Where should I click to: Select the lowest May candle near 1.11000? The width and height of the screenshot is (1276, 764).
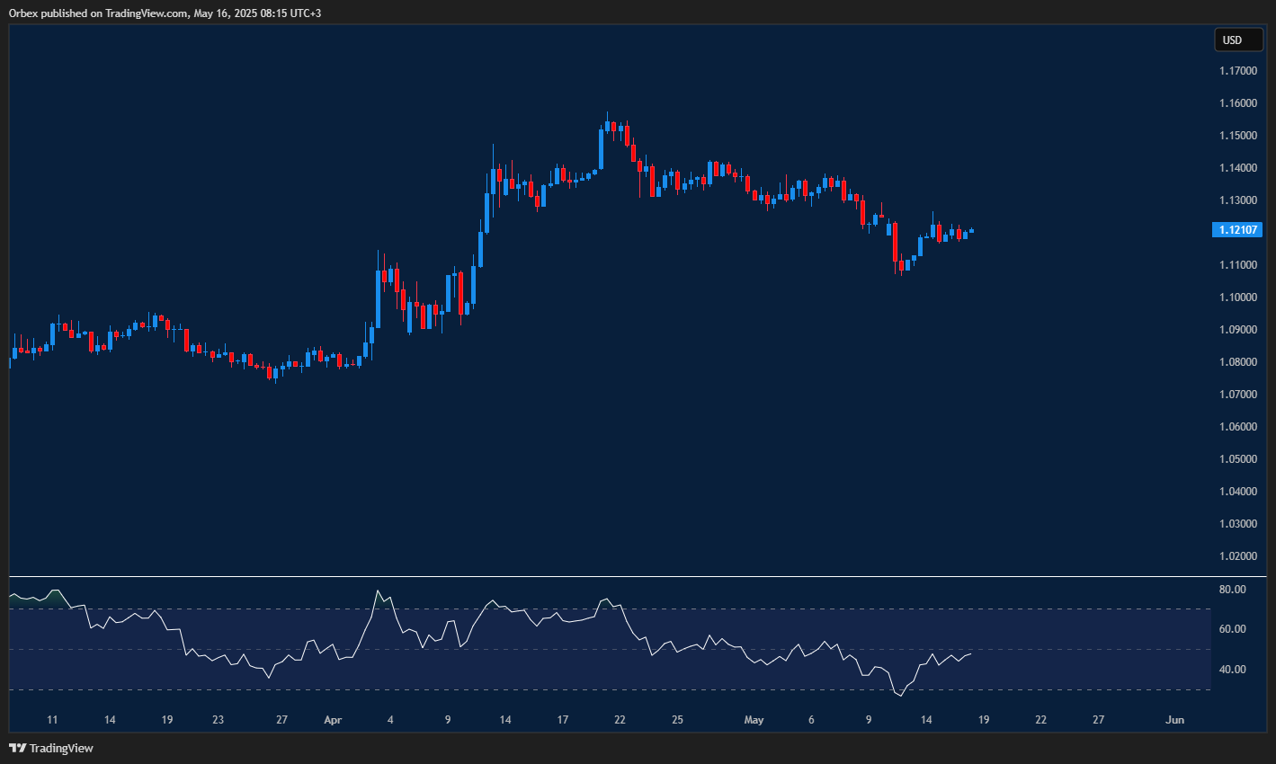902,267
